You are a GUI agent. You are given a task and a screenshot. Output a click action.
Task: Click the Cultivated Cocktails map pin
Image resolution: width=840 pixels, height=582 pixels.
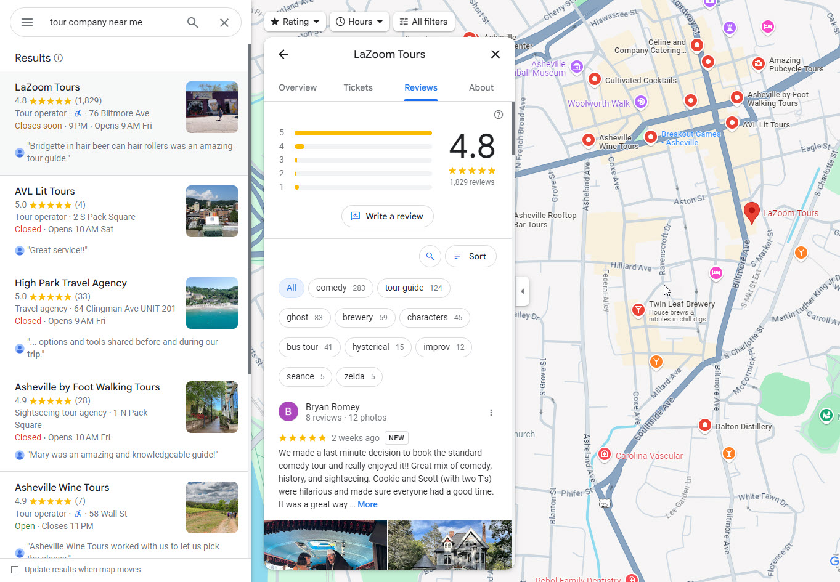click(595, 79)
